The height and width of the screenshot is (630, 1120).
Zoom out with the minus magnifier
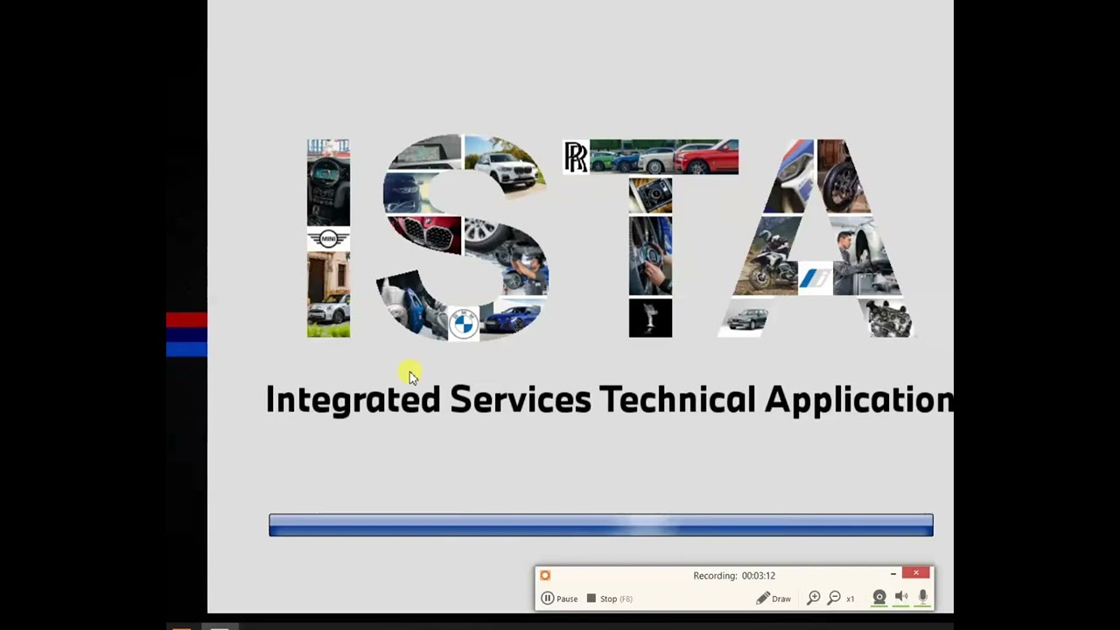[835, 598]
